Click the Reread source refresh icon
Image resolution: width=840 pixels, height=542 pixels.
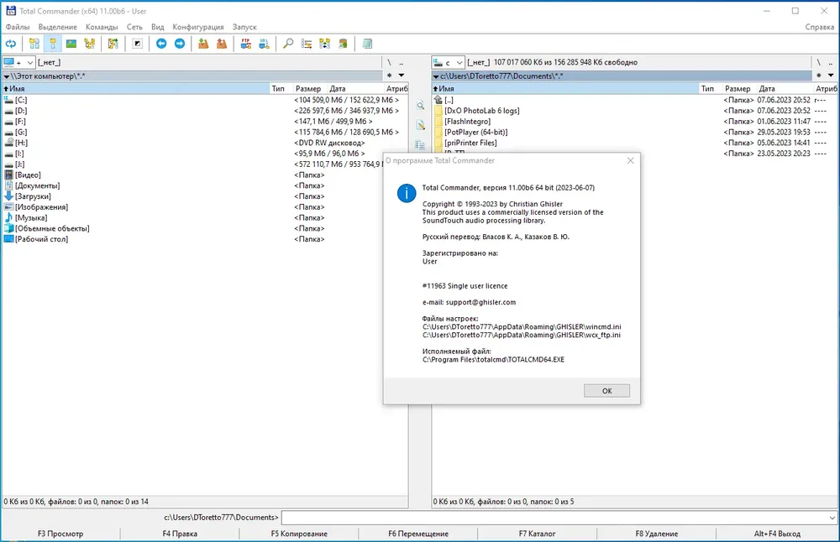click(x=11, y=44)
